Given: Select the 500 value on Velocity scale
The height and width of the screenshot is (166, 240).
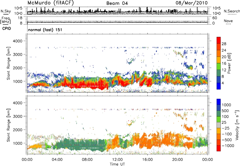Looking at the screenshot, I should [x=225, y=111].
